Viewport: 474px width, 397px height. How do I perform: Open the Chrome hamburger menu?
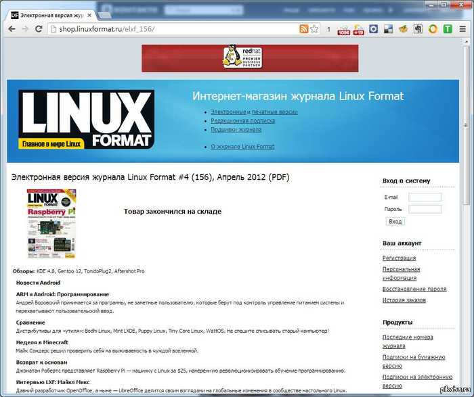pyautogui.click(x=462, y=29)
